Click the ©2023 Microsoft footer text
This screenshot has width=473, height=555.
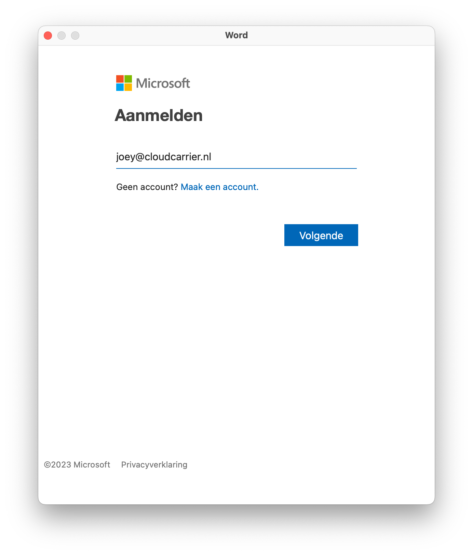pyautogui.click(x=77, y=465)
